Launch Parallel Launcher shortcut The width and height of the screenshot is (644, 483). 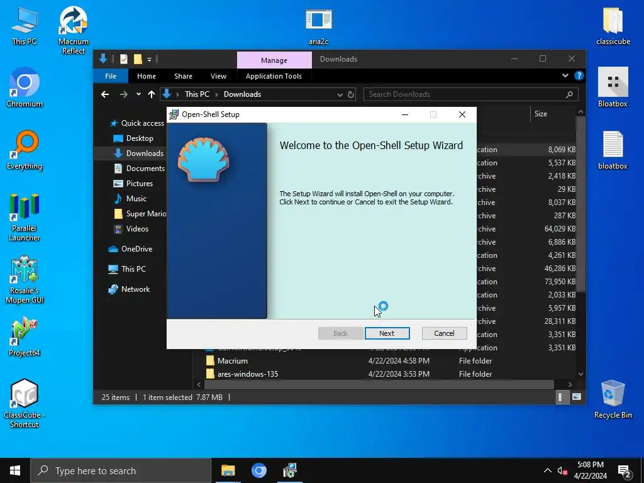click(x=25, y=217)
